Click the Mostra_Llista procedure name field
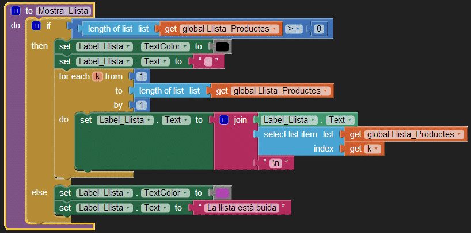Viewport: 471px width, 233px height. point(64,10)
